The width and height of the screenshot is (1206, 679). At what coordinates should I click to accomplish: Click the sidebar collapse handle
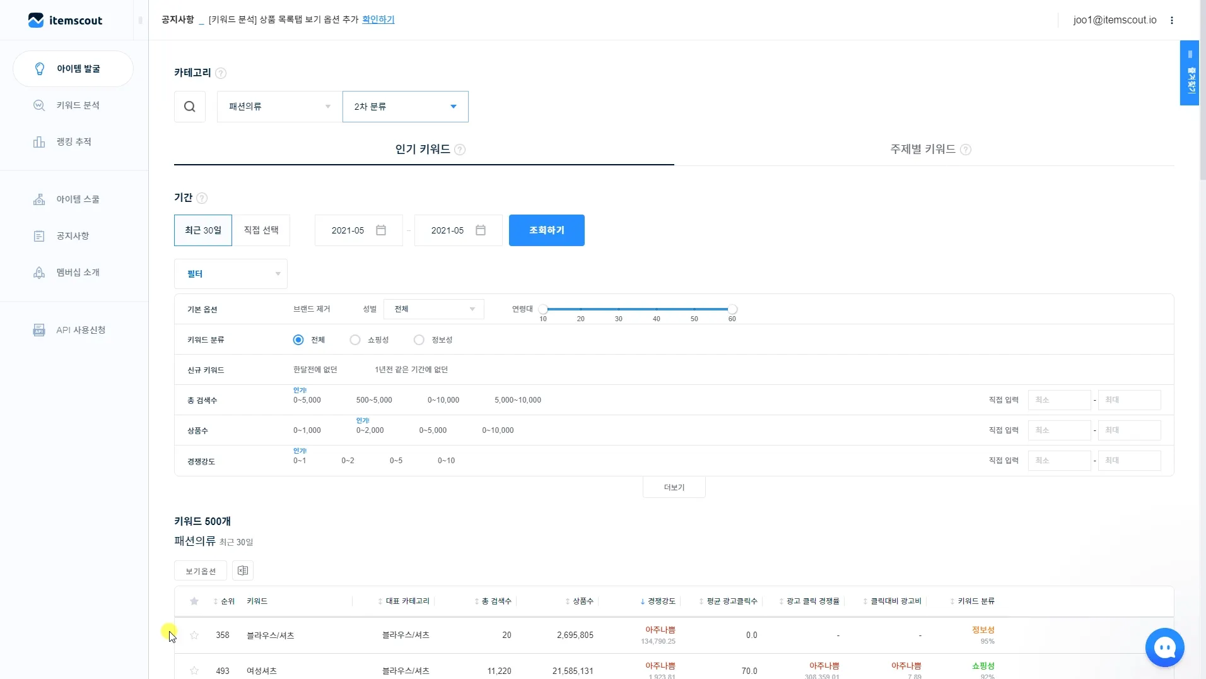coord(140,20)
